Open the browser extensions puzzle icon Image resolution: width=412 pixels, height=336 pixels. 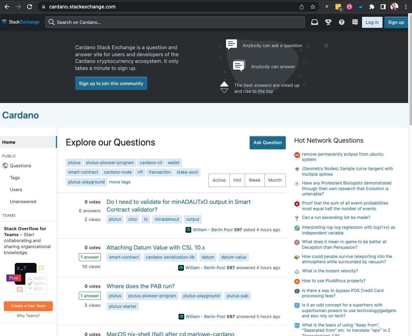[x=372, y=7]
